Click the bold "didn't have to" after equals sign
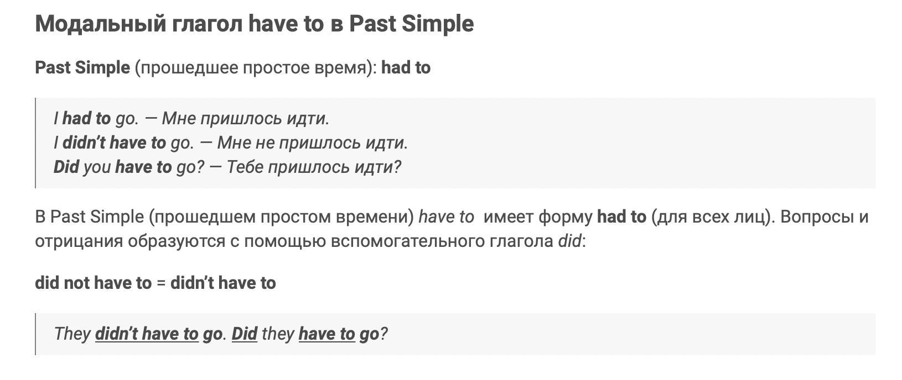 (223, 283)
